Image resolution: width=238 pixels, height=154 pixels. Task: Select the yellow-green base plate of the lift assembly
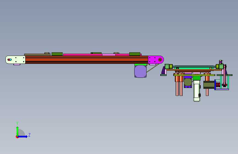point(194,75)
